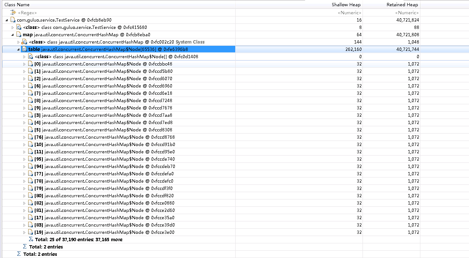This screenshot has width=469, height=258.
Task: Collapse the map ConcurrentHashMap node
Action: [13, 35]
